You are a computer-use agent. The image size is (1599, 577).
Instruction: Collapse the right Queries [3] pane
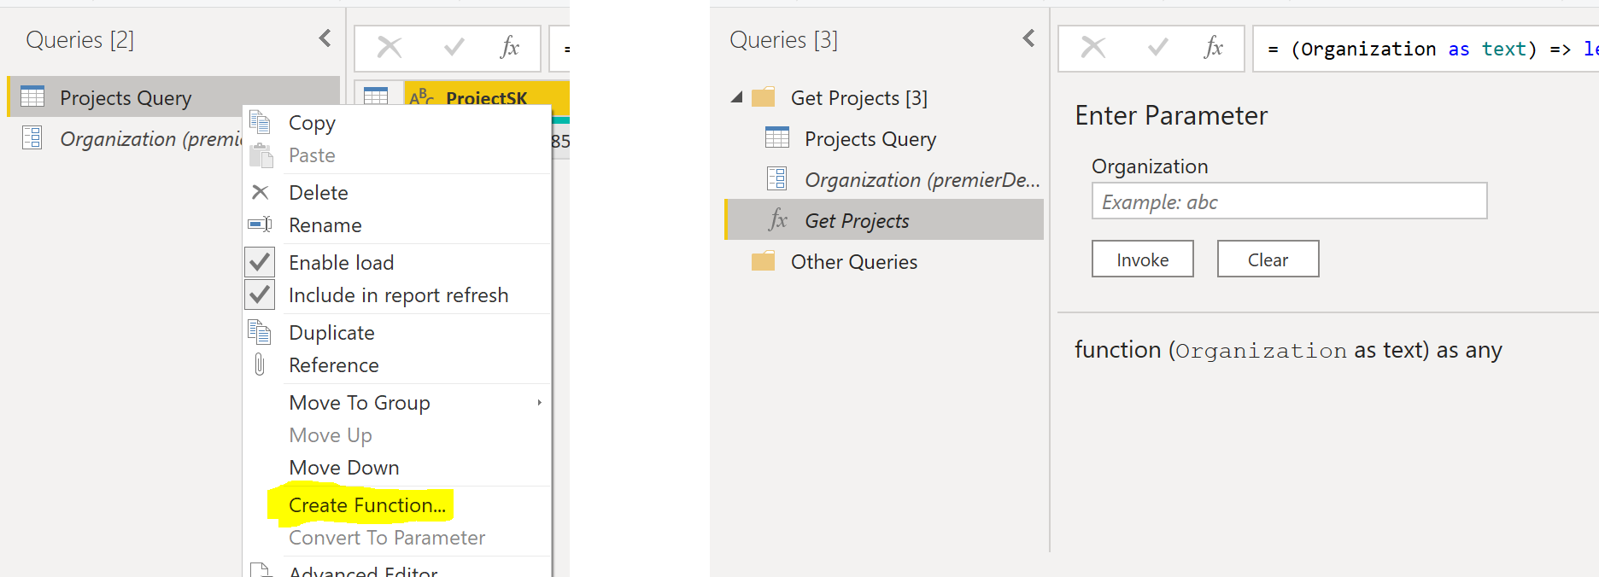click(1028, 38)
